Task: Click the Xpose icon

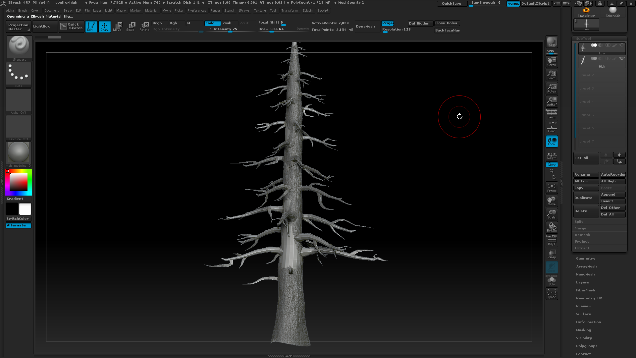Action: coord(552,294)
